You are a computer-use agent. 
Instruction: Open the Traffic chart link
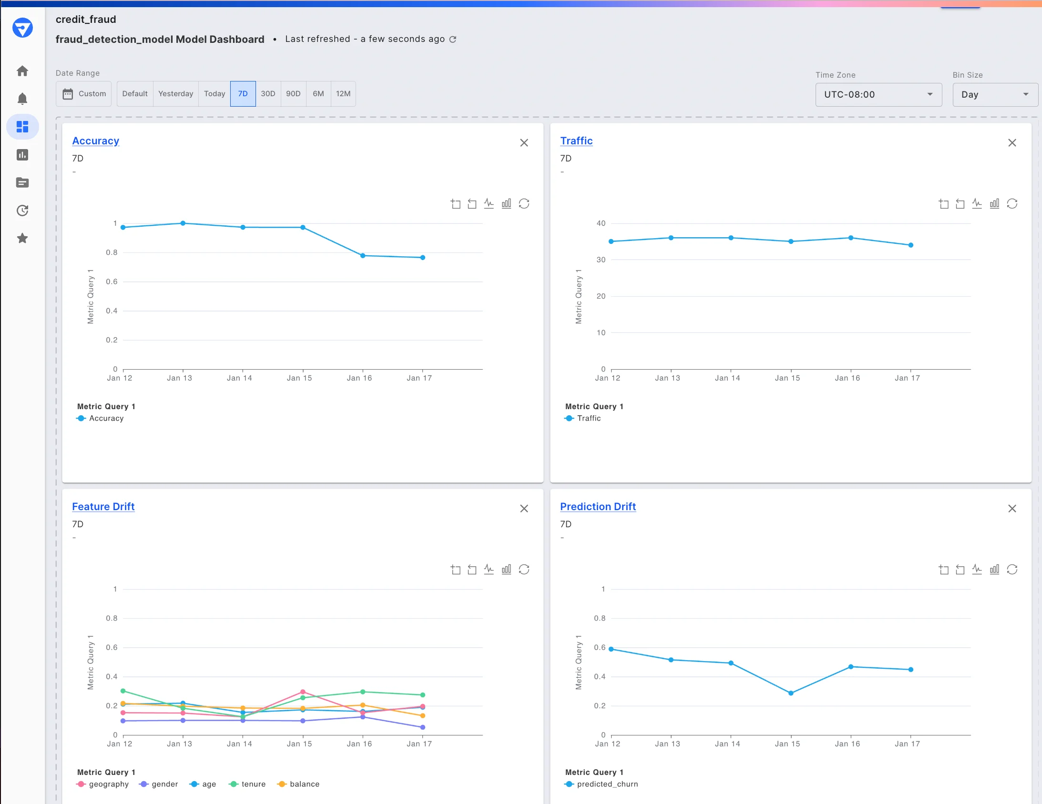[576, 141]
